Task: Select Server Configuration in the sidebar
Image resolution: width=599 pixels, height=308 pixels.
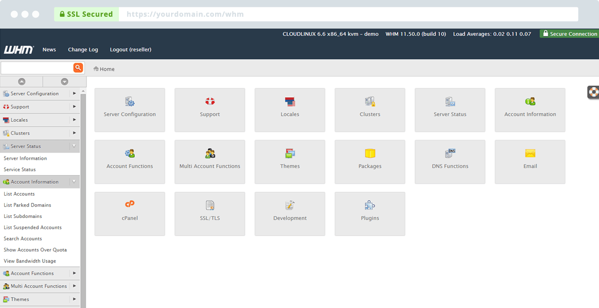Action: pos(35,94)
